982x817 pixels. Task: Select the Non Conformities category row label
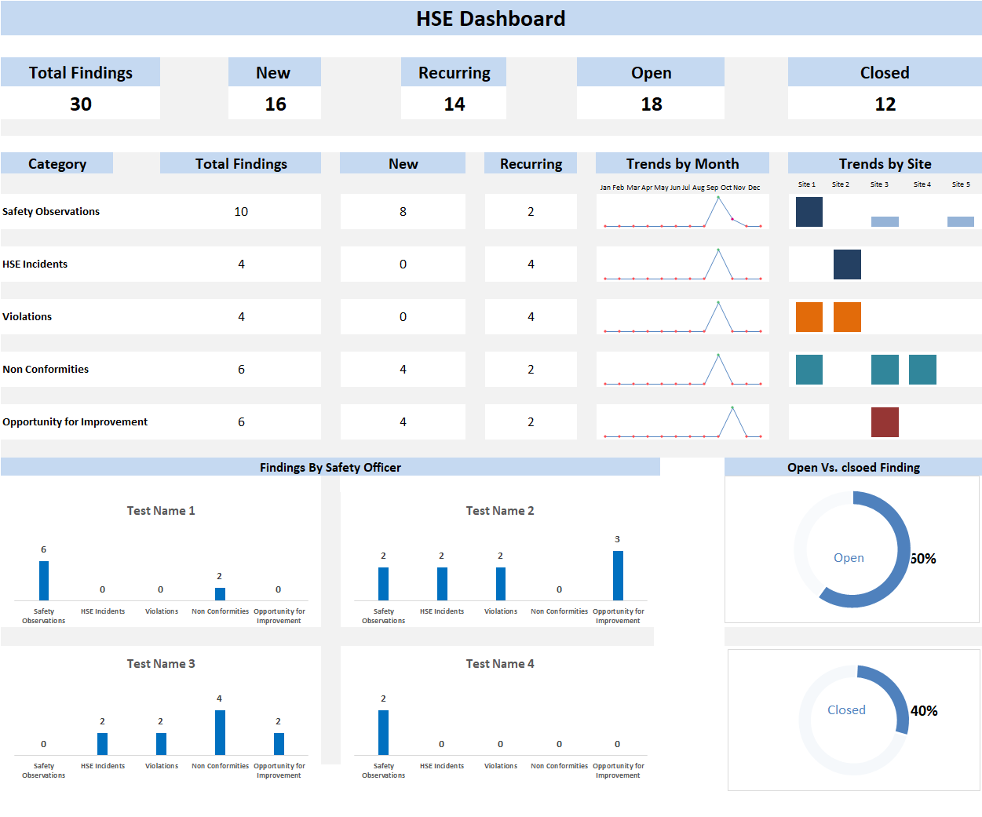tap(46, 369)
